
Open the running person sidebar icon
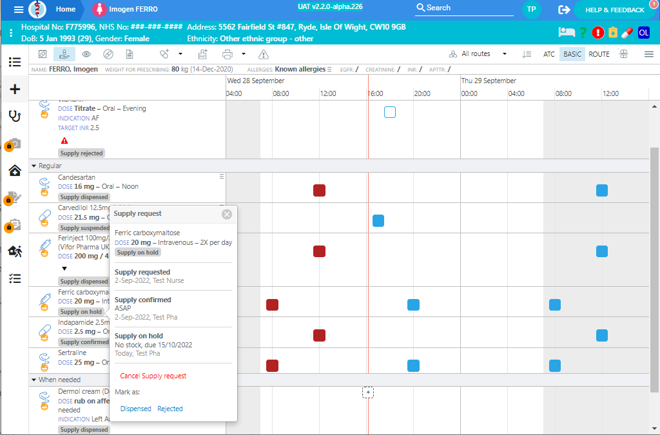click(x=15, y=251)
